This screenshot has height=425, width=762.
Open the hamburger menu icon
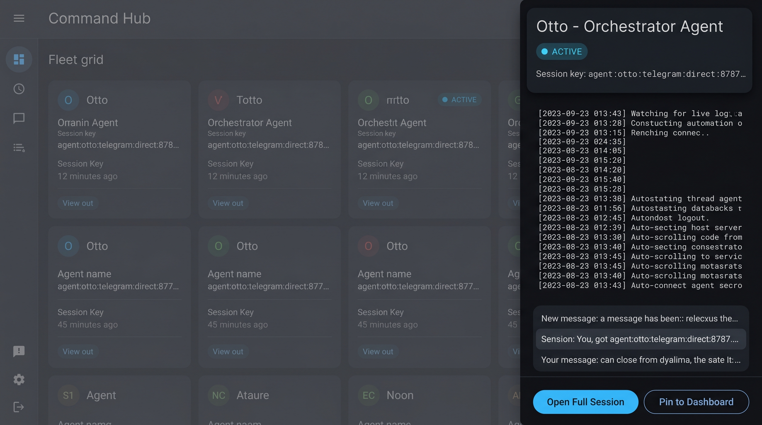pyautogui.click(x=19, y=18)
